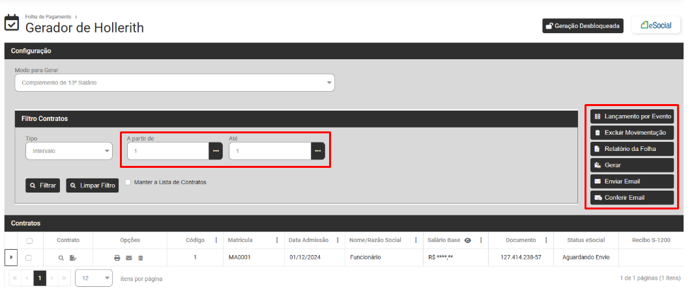Click the envelope icon in Opções
Image resolution: width=694 pixels, height=296 pixels.
point(129,258)
